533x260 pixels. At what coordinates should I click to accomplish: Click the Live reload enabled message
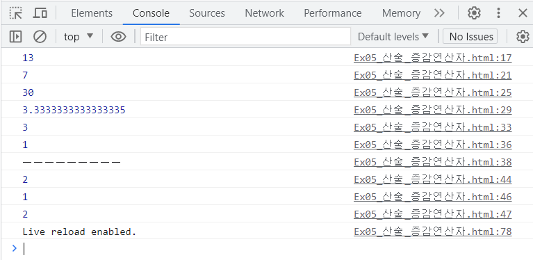79,231
